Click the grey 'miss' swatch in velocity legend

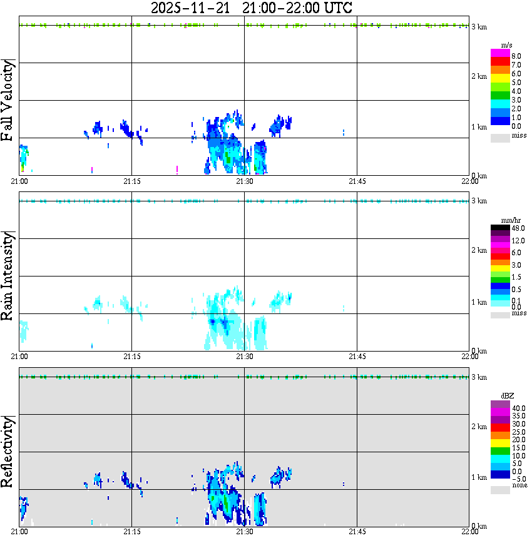click(x=500, y=138)
